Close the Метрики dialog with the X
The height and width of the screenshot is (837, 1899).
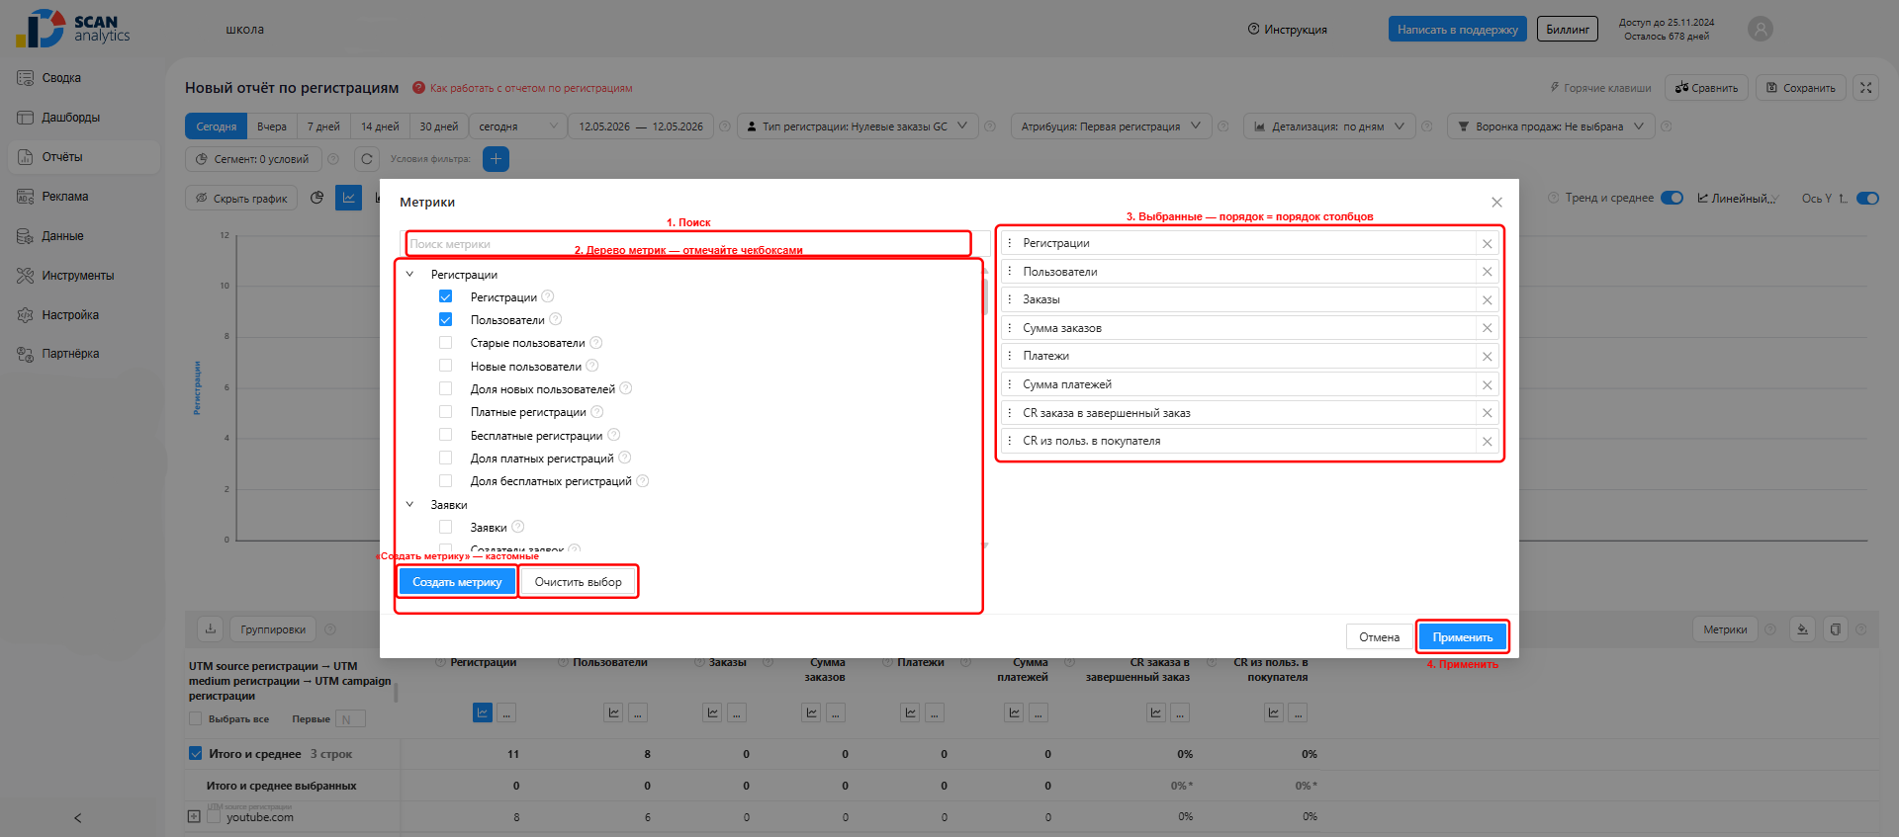(1496, 203)
